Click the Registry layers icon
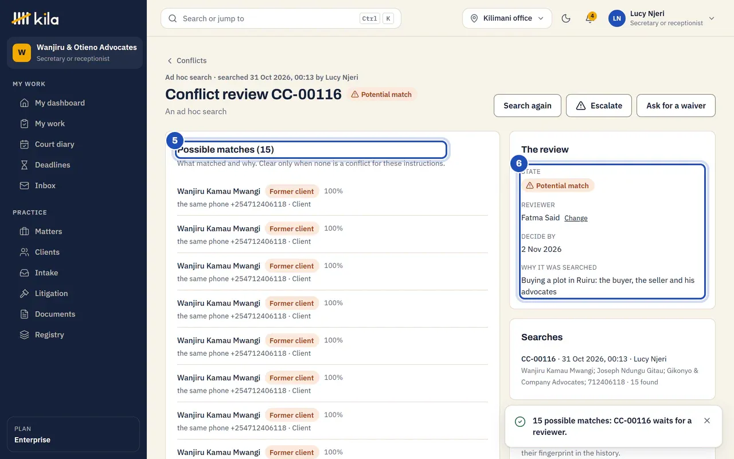This screenshot has width=734, height=459. click(24, 334)
